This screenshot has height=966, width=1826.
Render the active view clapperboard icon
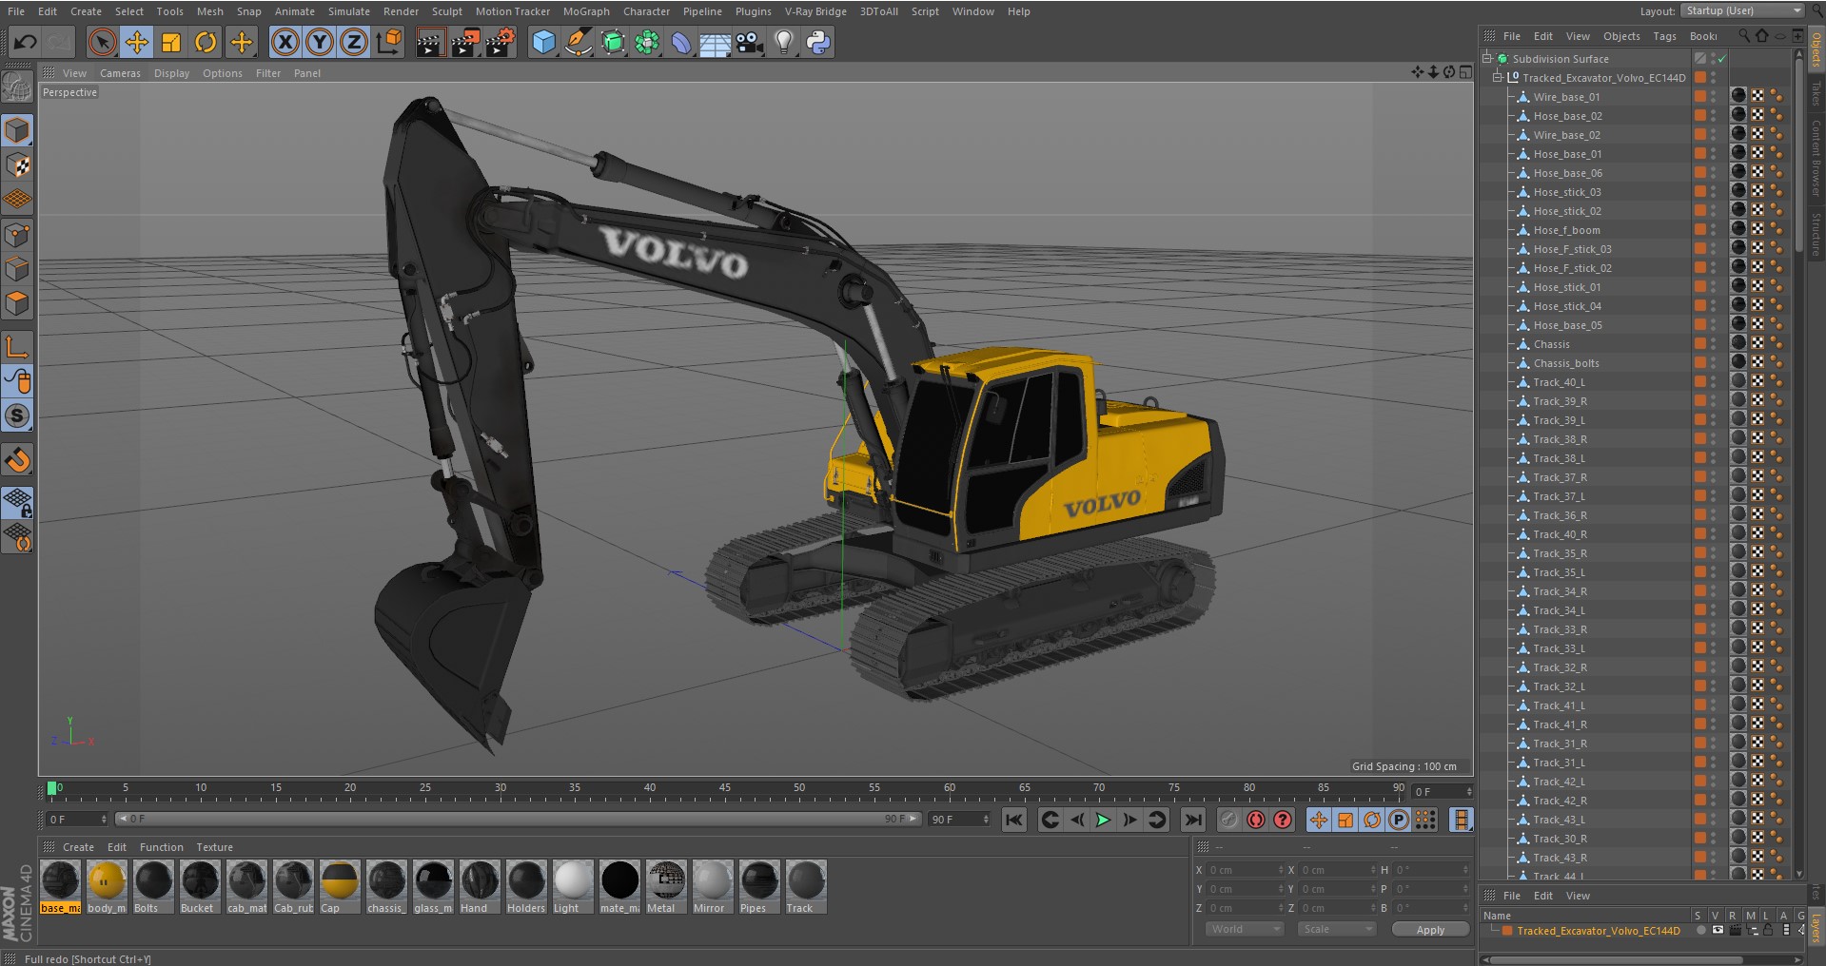[430, 42]
